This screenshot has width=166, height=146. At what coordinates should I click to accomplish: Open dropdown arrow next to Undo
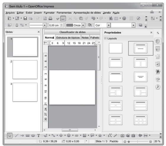tap(97, 18)
